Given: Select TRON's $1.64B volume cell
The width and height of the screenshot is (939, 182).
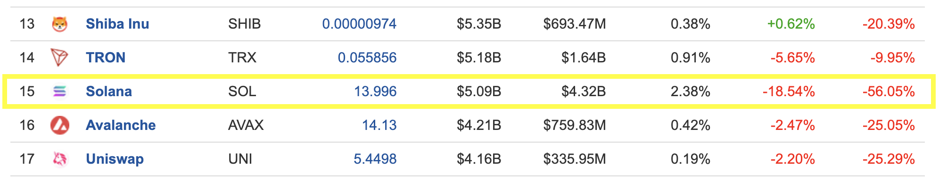Looking at the screenshot, I should 584,58.
